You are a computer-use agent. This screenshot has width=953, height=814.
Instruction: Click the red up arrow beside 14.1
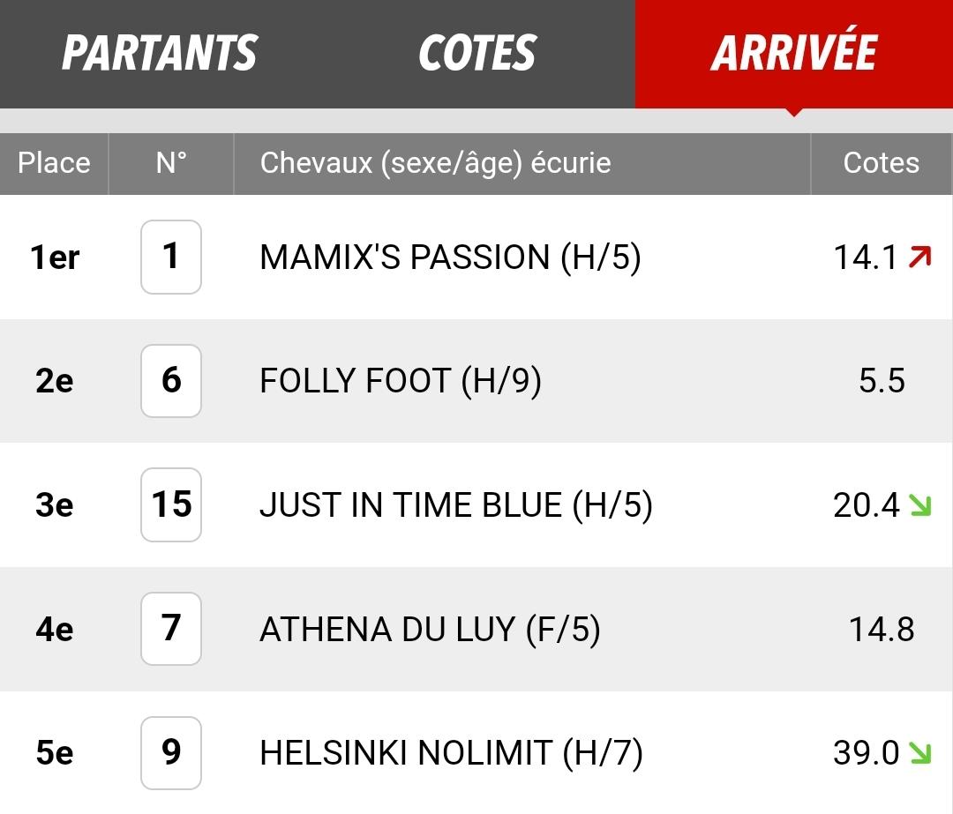coord(919,257)
